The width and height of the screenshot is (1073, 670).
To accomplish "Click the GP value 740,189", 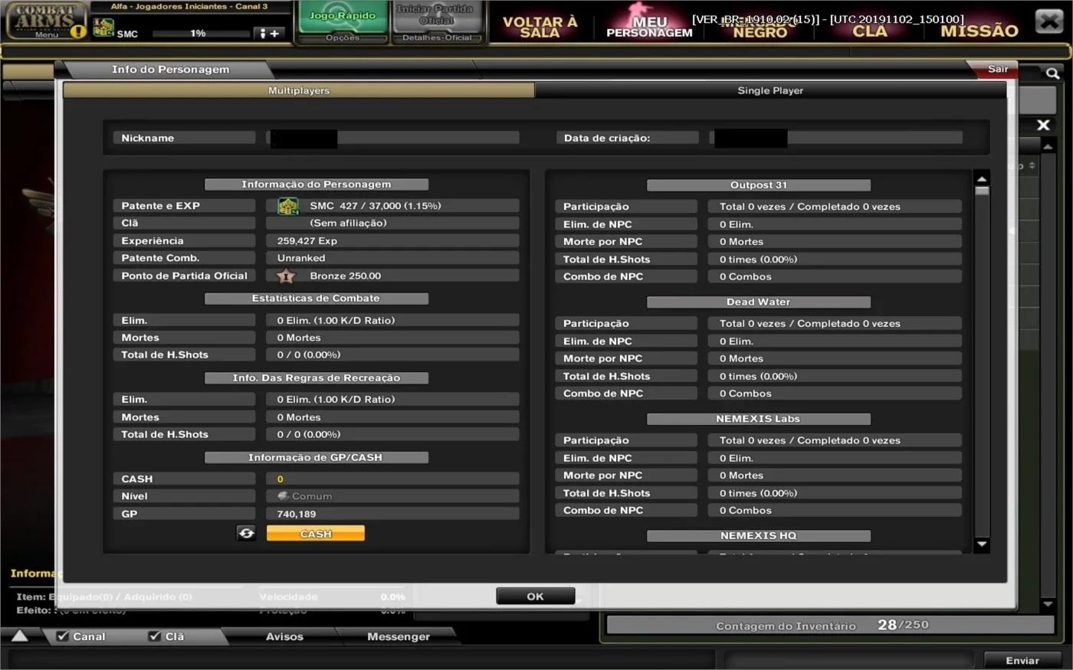I will [x=297, y=515].
